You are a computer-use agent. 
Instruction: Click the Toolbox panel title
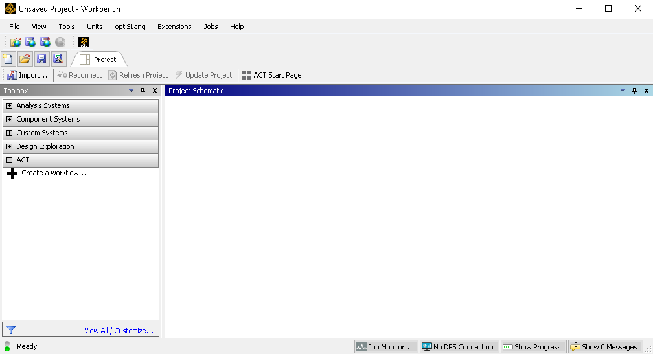16,91
